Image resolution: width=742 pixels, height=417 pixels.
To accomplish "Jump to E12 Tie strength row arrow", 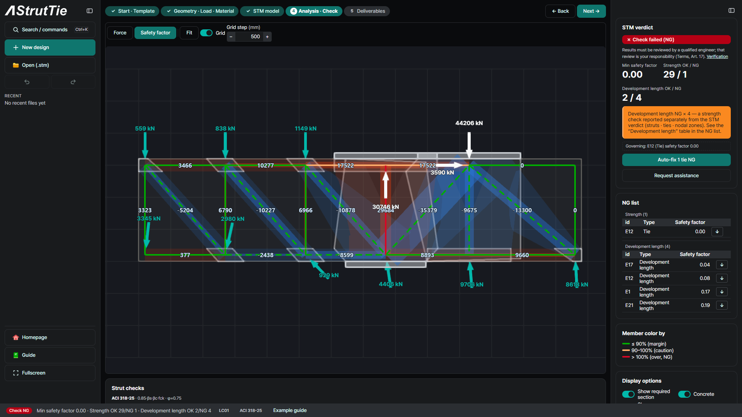I will (x=717, y=232).
